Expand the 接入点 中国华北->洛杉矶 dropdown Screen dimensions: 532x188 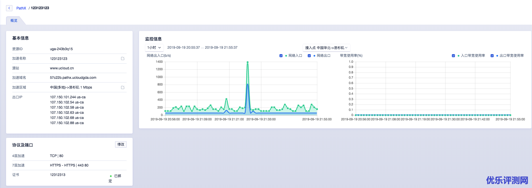[x=326, y=48]
